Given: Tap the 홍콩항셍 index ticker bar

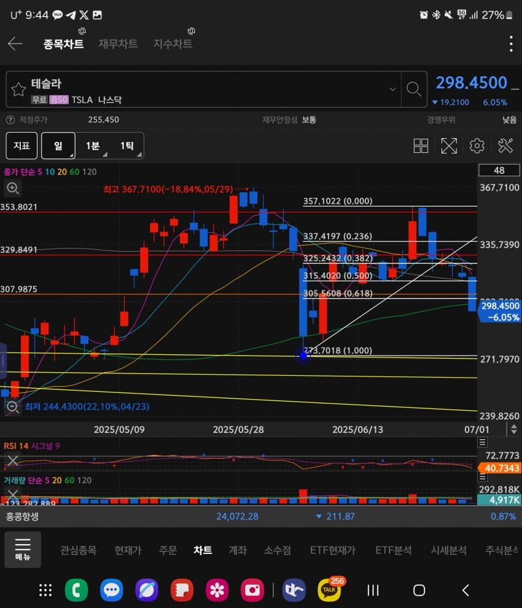Looking at the screenshot, I should coord(261,516).
